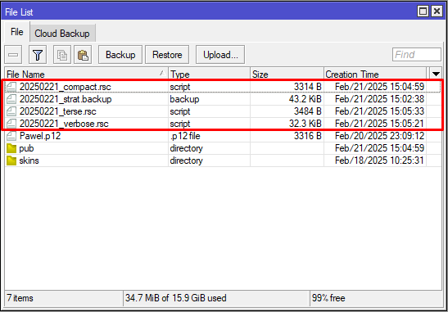Click the '99% free' status text
The height and width of the screenshot is (312, 448).
click(328, 298)
